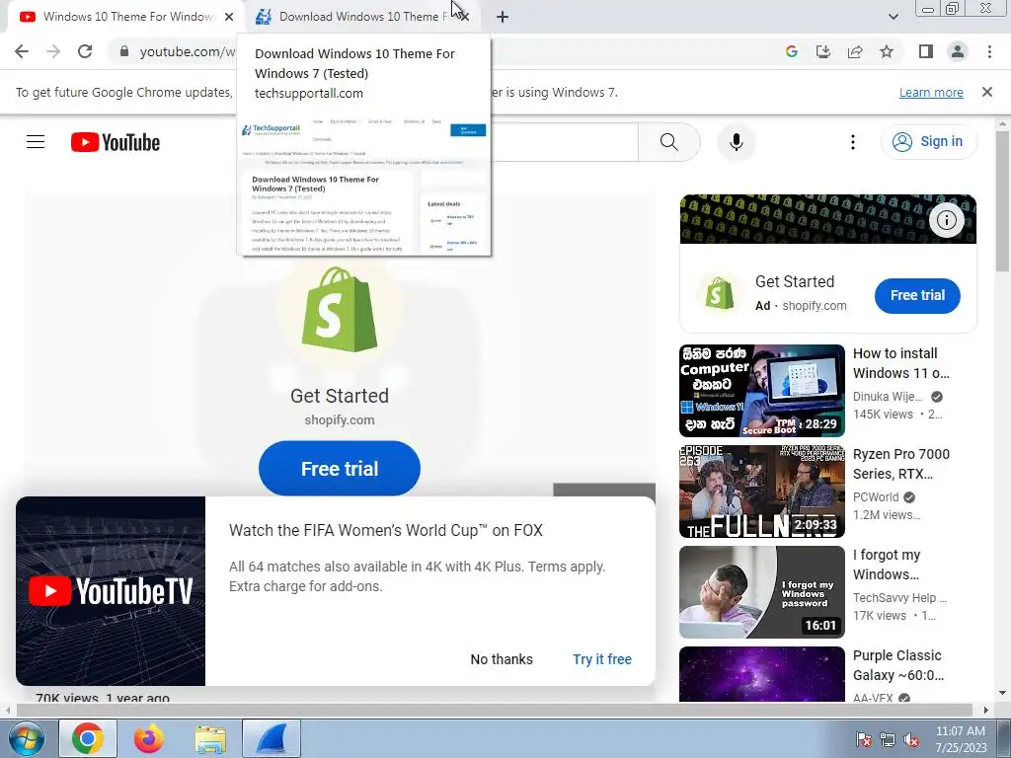The image size is (1011, 758).
Task: Click Free trial in sidebar ad
Action: click(917, 295)
